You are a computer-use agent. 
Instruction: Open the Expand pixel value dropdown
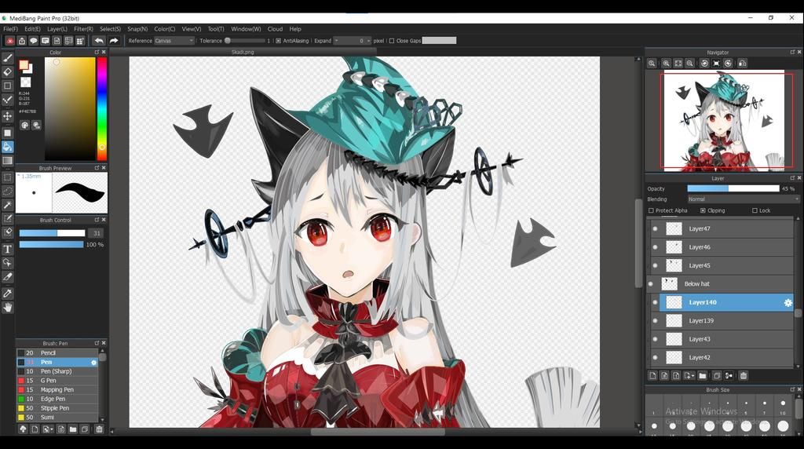[353, 41]
